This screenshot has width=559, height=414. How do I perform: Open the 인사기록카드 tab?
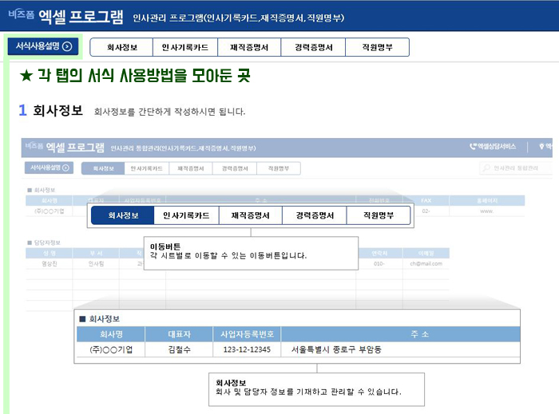coord(185,47)
